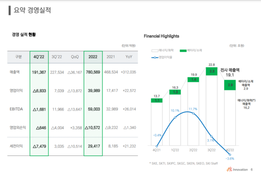
Task: Click the 468,534 cell for 2021
Action: (111, 72)
